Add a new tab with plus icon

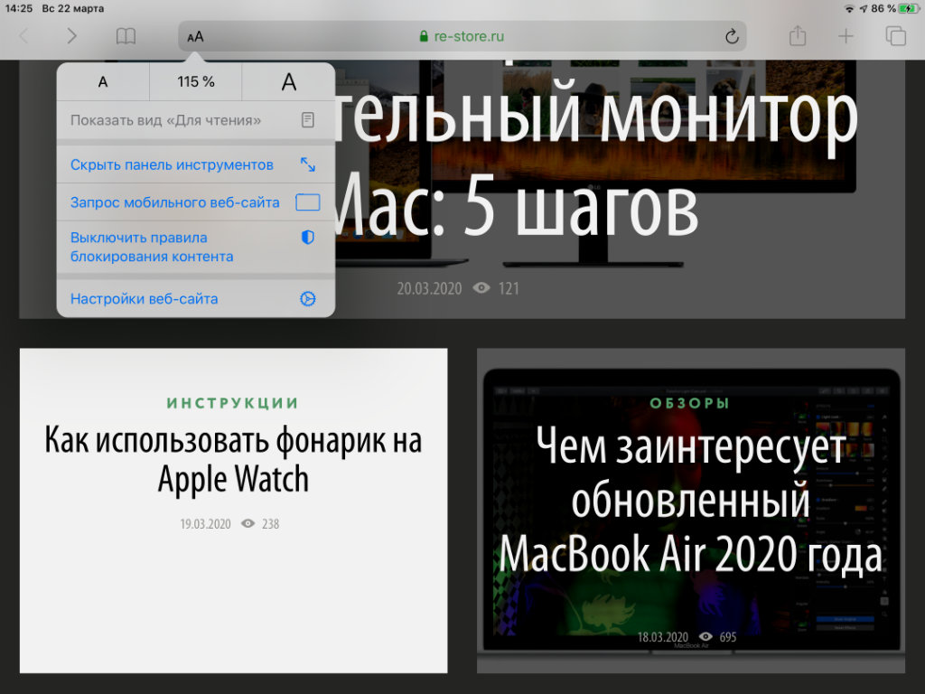[846, 36]
